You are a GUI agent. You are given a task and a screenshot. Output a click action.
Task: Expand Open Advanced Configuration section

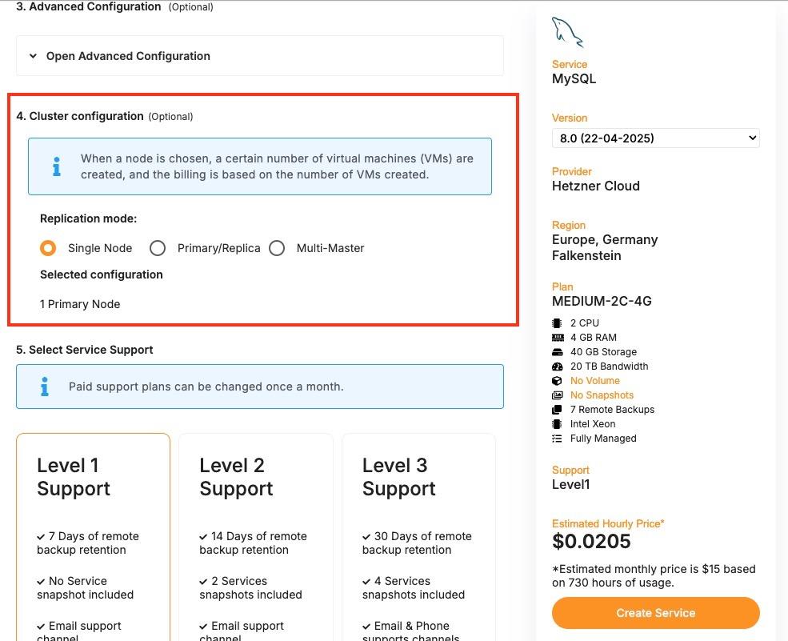click(128, 56)
